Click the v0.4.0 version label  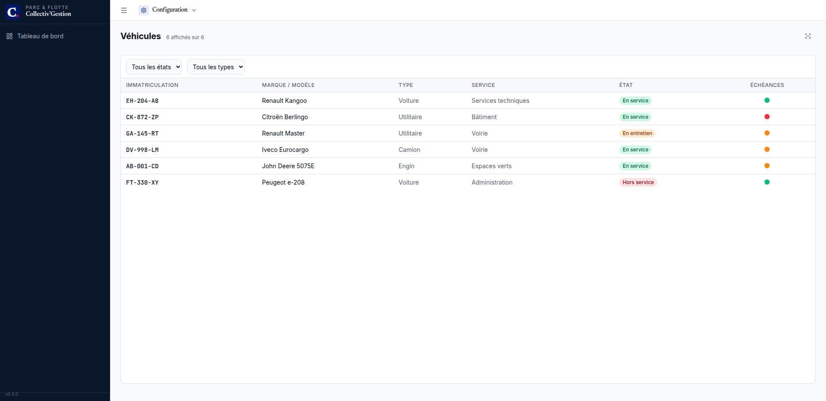12,394
